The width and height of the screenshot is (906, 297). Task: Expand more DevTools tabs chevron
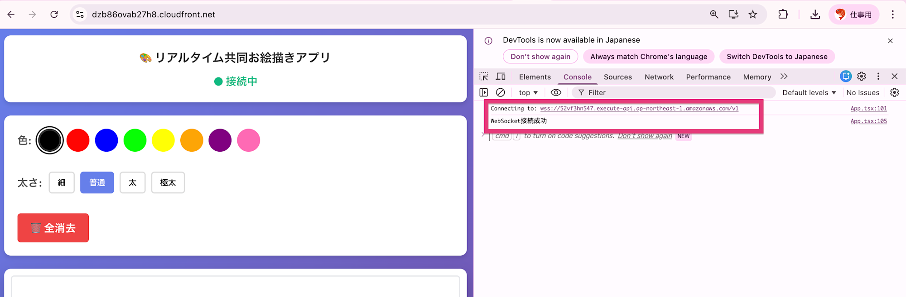[x=784, y=77]
